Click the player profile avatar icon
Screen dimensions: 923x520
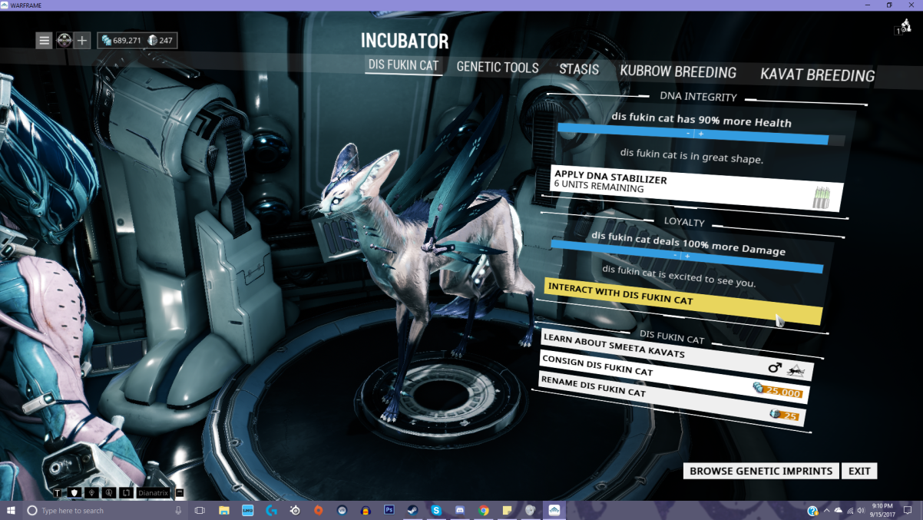[64, 41]
